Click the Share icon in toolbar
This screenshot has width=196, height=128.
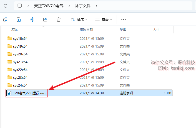click(45, 19)
